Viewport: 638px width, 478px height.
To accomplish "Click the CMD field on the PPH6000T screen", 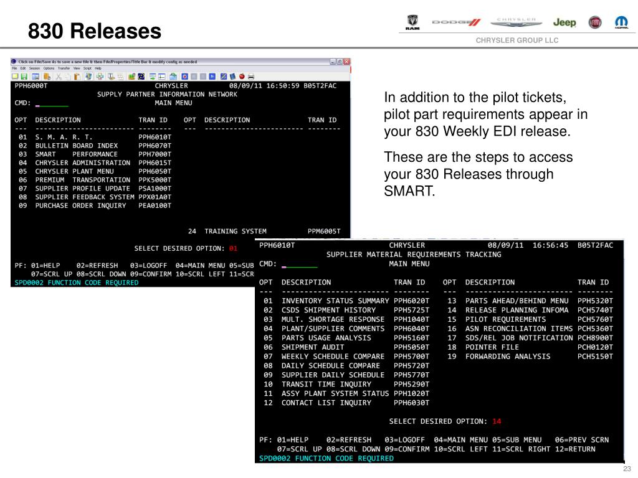I will [x=52, y=104].
